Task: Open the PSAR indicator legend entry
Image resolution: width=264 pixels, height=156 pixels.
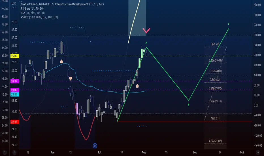Action: pos(39,17)
